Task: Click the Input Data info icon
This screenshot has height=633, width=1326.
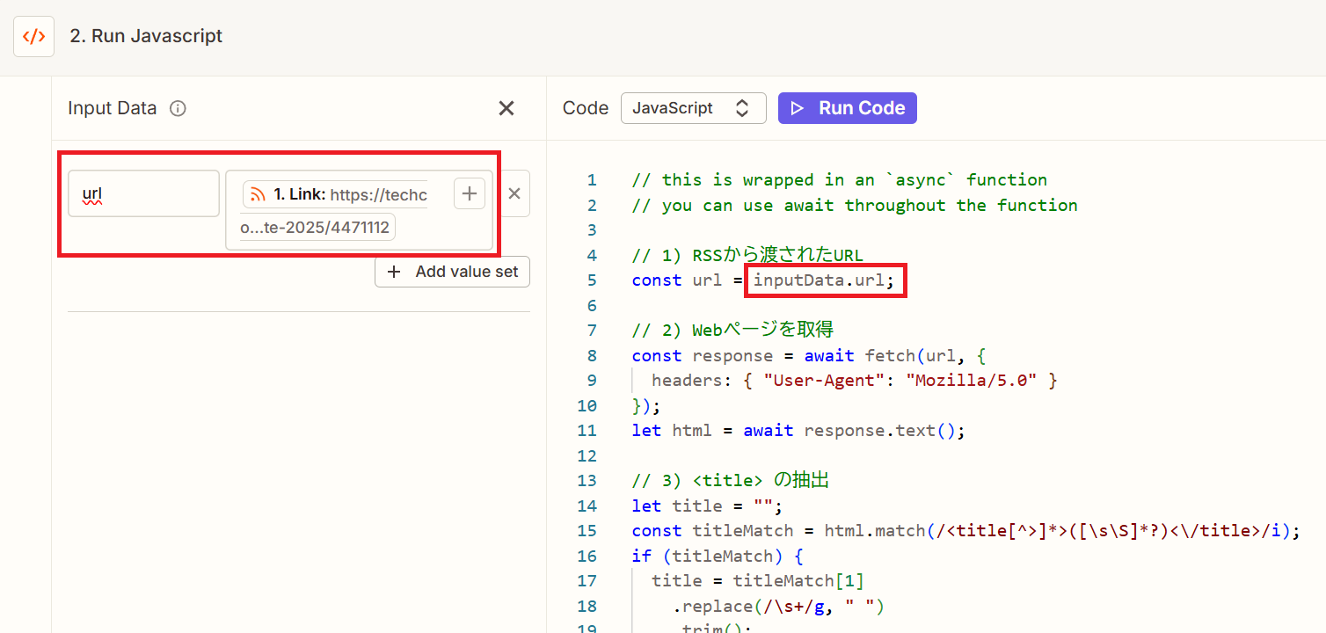Action: 178,108
